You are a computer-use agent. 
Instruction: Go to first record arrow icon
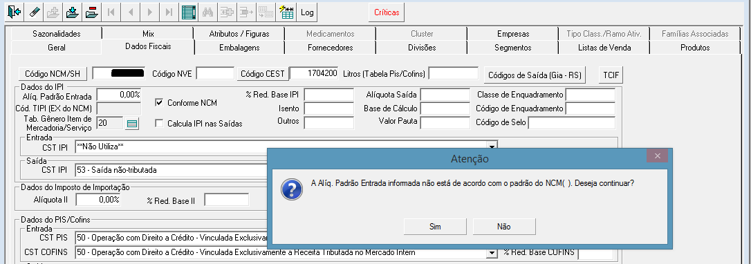point(111,12)
